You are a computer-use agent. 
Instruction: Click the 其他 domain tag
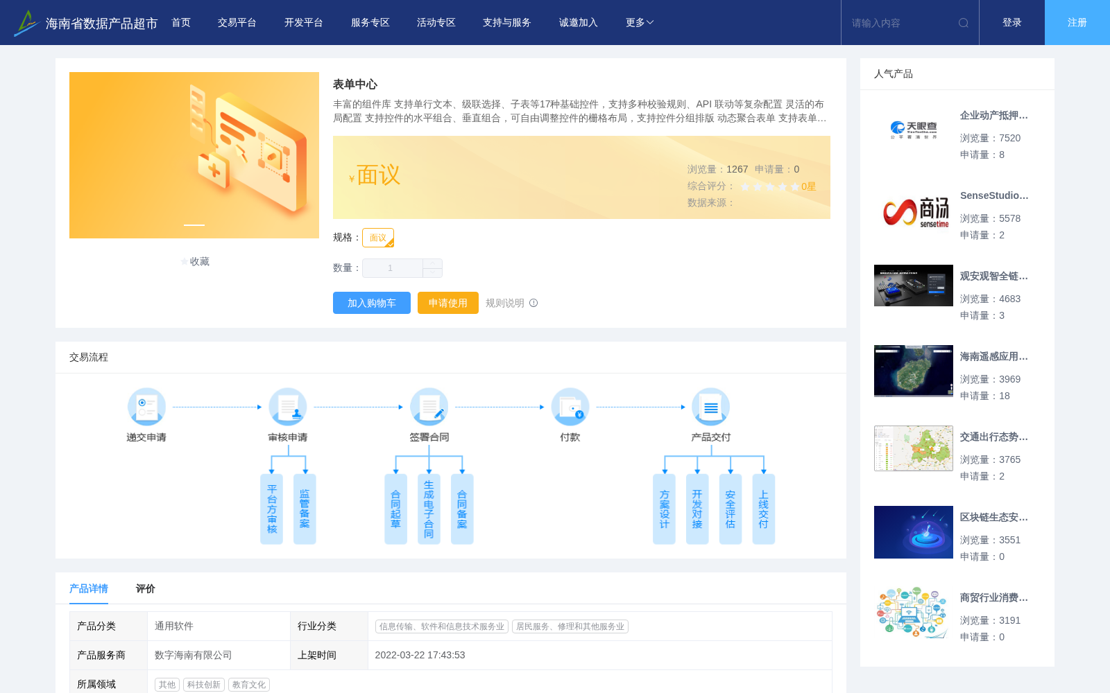click(167, 685)
